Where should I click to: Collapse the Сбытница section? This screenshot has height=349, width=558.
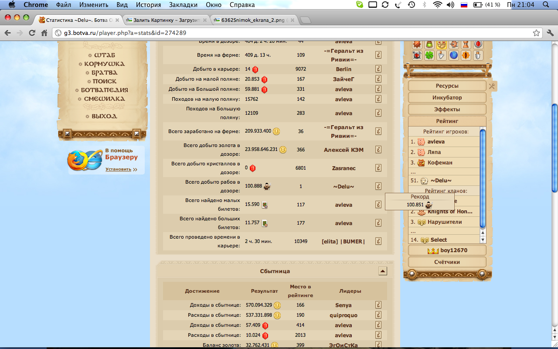pos(382,271)
